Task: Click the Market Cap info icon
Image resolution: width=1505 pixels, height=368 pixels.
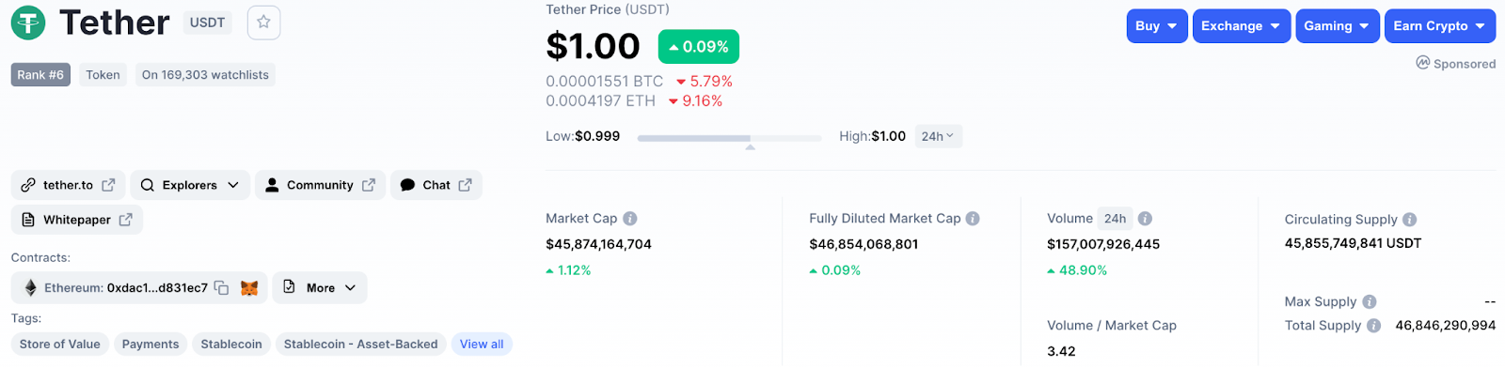Action: [630, 219]
